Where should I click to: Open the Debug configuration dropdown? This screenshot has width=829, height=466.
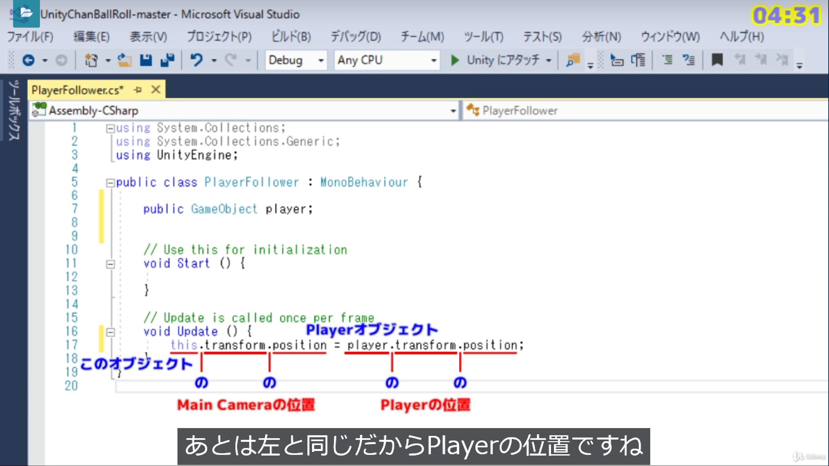point(321,60)
